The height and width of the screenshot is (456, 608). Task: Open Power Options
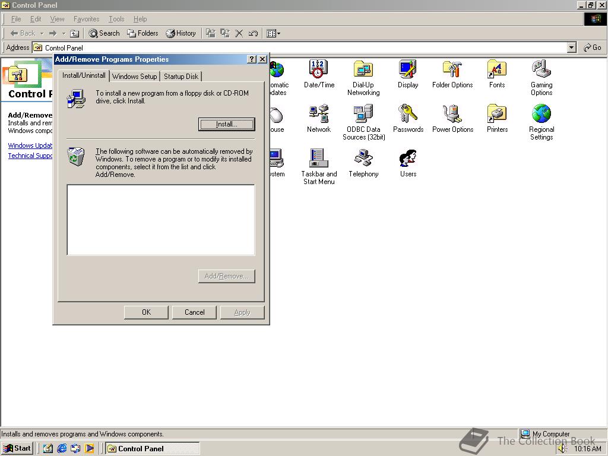452,114
